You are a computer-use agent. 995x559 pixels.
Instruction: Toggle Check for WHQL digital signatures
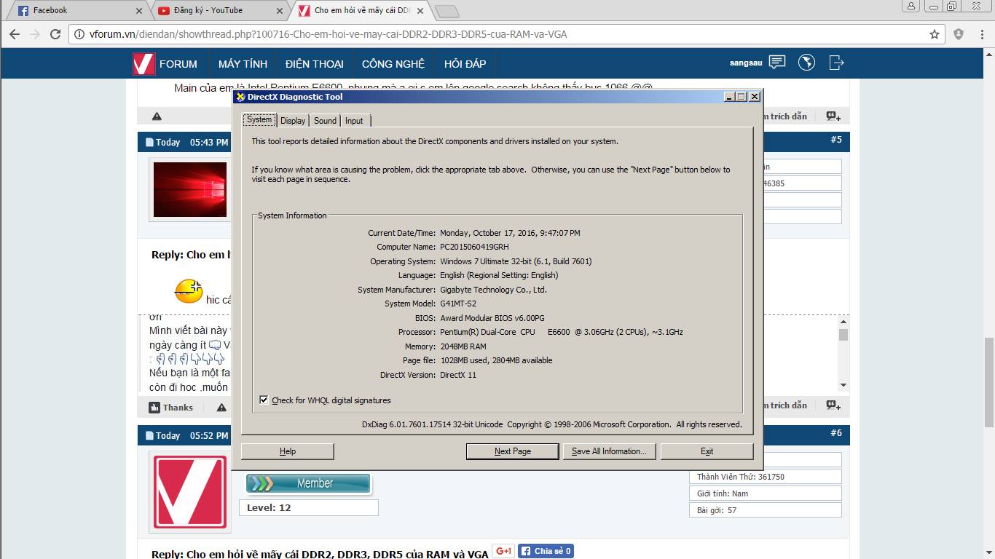(264, 400)
